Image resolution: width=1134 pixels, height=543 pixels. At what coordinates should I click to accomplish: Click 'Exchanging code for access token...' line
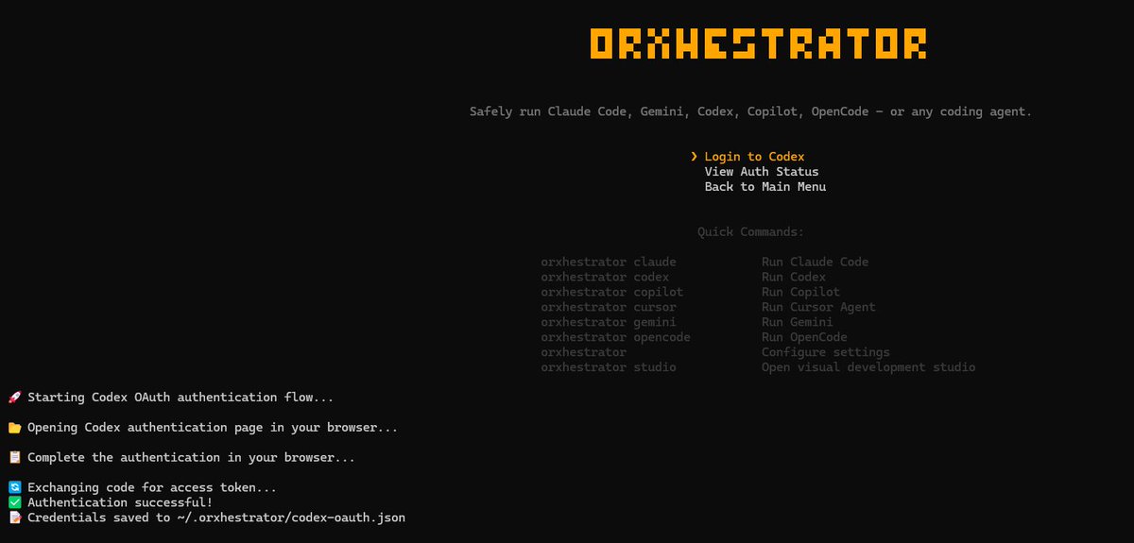tap(152, 488)
